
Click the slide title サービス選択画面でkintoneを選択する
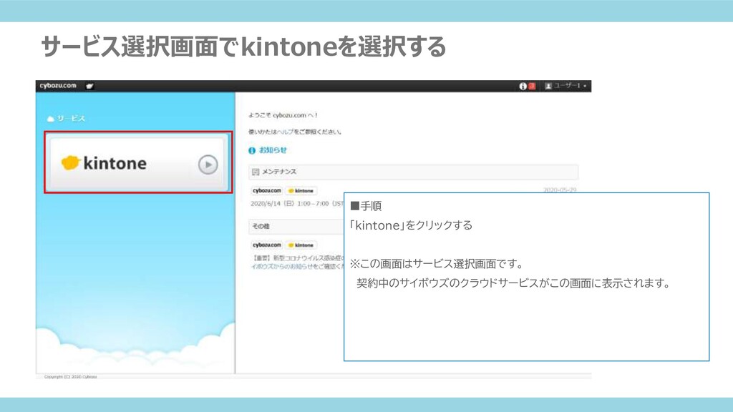click(x=243, y=46)
